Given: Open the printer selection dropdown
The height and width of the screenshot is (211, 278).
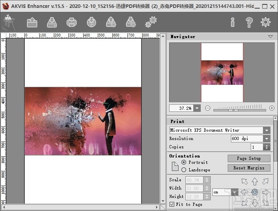Looking at the screenshot, I should point(267,130).
